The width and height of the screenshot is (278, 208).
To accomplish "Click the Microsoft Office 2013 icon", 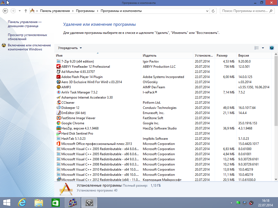I will (x=59, y=144).
